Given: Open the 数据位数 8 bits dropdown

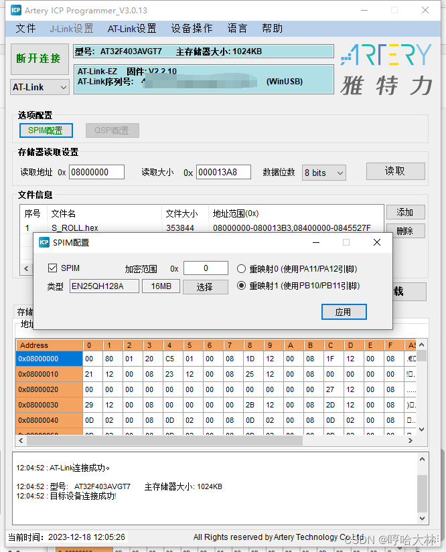Looking at the screenshot, I should click(x=323, y=173).
